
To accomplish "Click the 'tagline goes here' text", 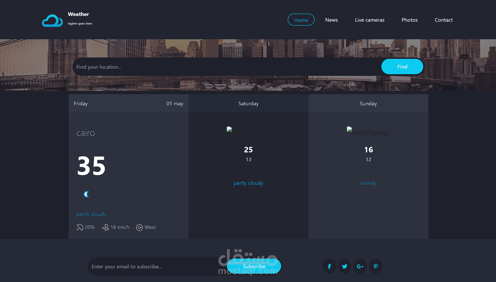I will click(x=80, y=24).
